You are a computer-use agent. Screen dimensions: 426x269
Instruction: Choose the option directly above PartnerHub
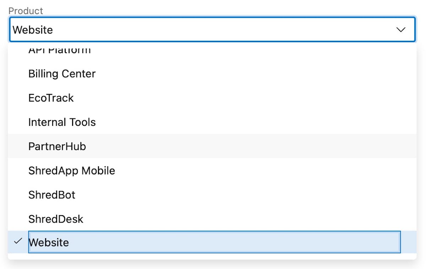pyautogui.click(x=62, y=122)
